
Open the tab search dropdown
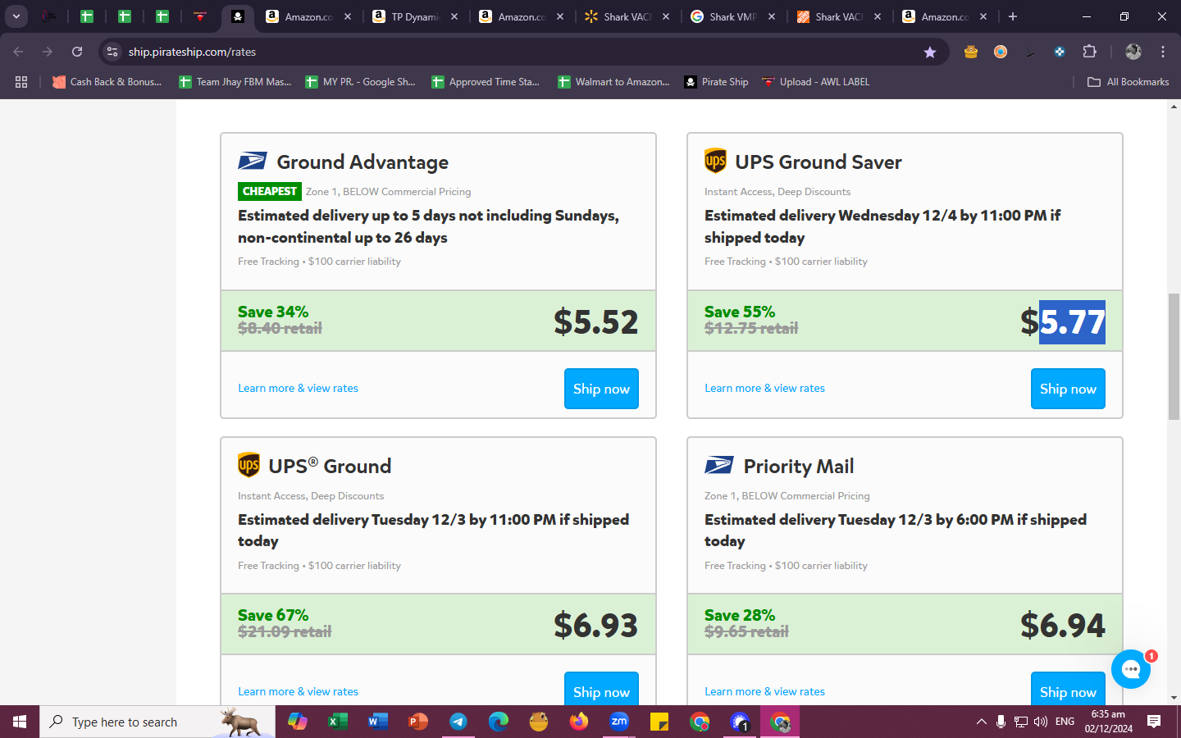coord(16,16)
